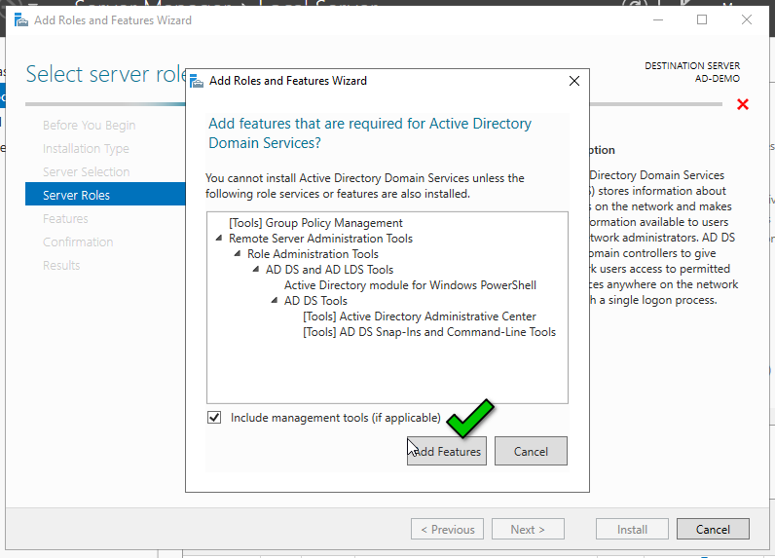Go to the Before You Begin step
This screenshot has height=558, width=775.
tap(89, 125)
